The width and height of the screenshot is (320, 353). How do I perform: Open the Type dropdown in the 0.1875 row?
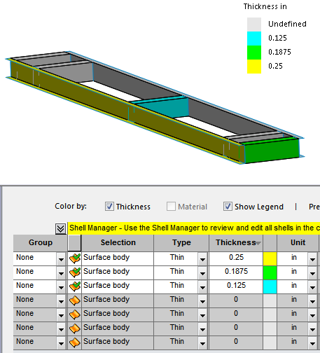[x=202, y=273]
